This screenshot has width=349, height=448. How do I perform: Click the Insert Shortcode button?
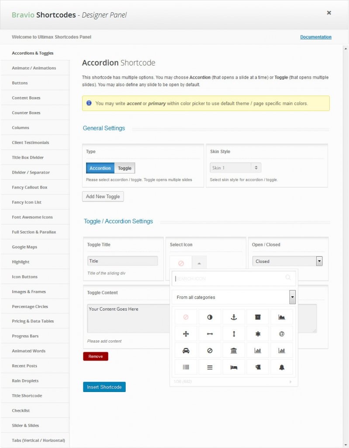click(x=104, y=387)
